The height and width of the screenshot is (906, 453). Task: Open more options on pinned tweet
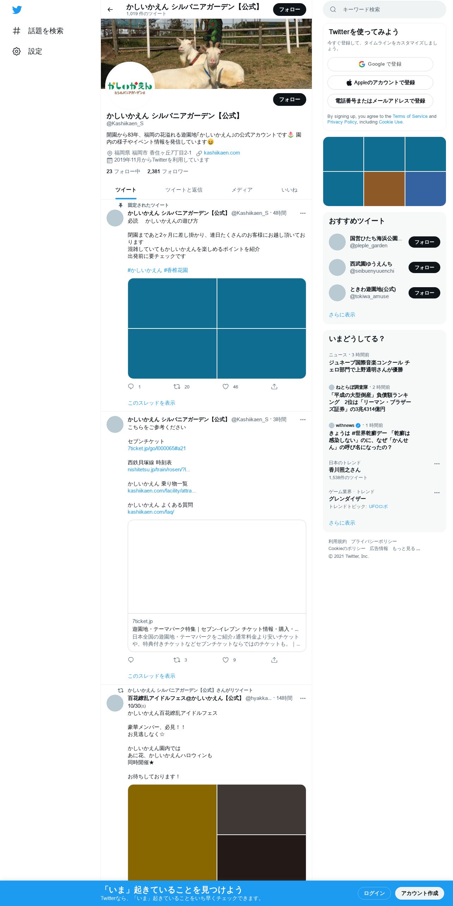tap(303, 213)
